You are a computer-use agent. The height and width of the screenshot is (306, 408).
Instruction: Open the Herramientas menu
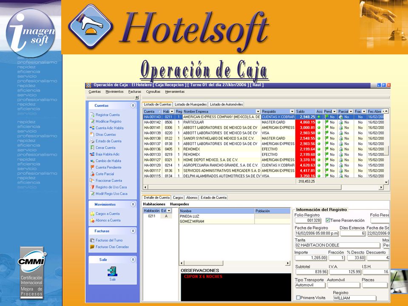tap(175, 92)
